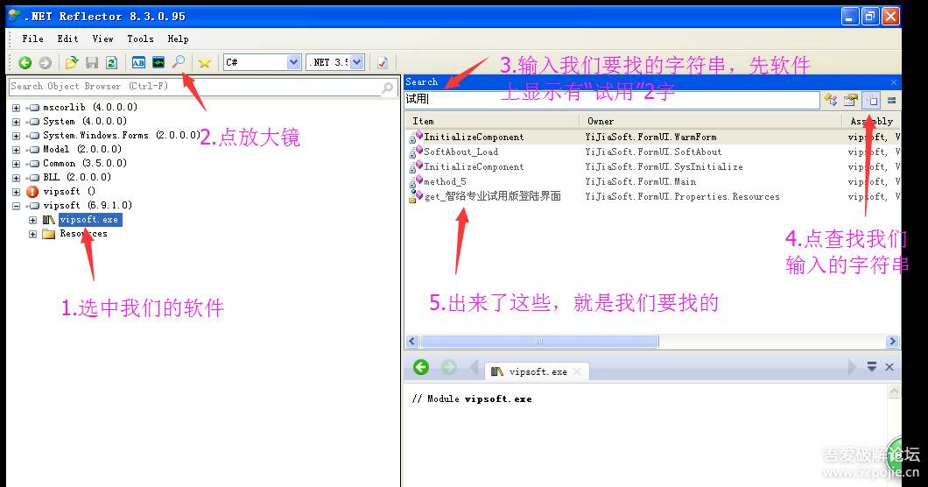Expand the System.Windows.Forms node
928x487 pixels.
[x=16, y=136]
